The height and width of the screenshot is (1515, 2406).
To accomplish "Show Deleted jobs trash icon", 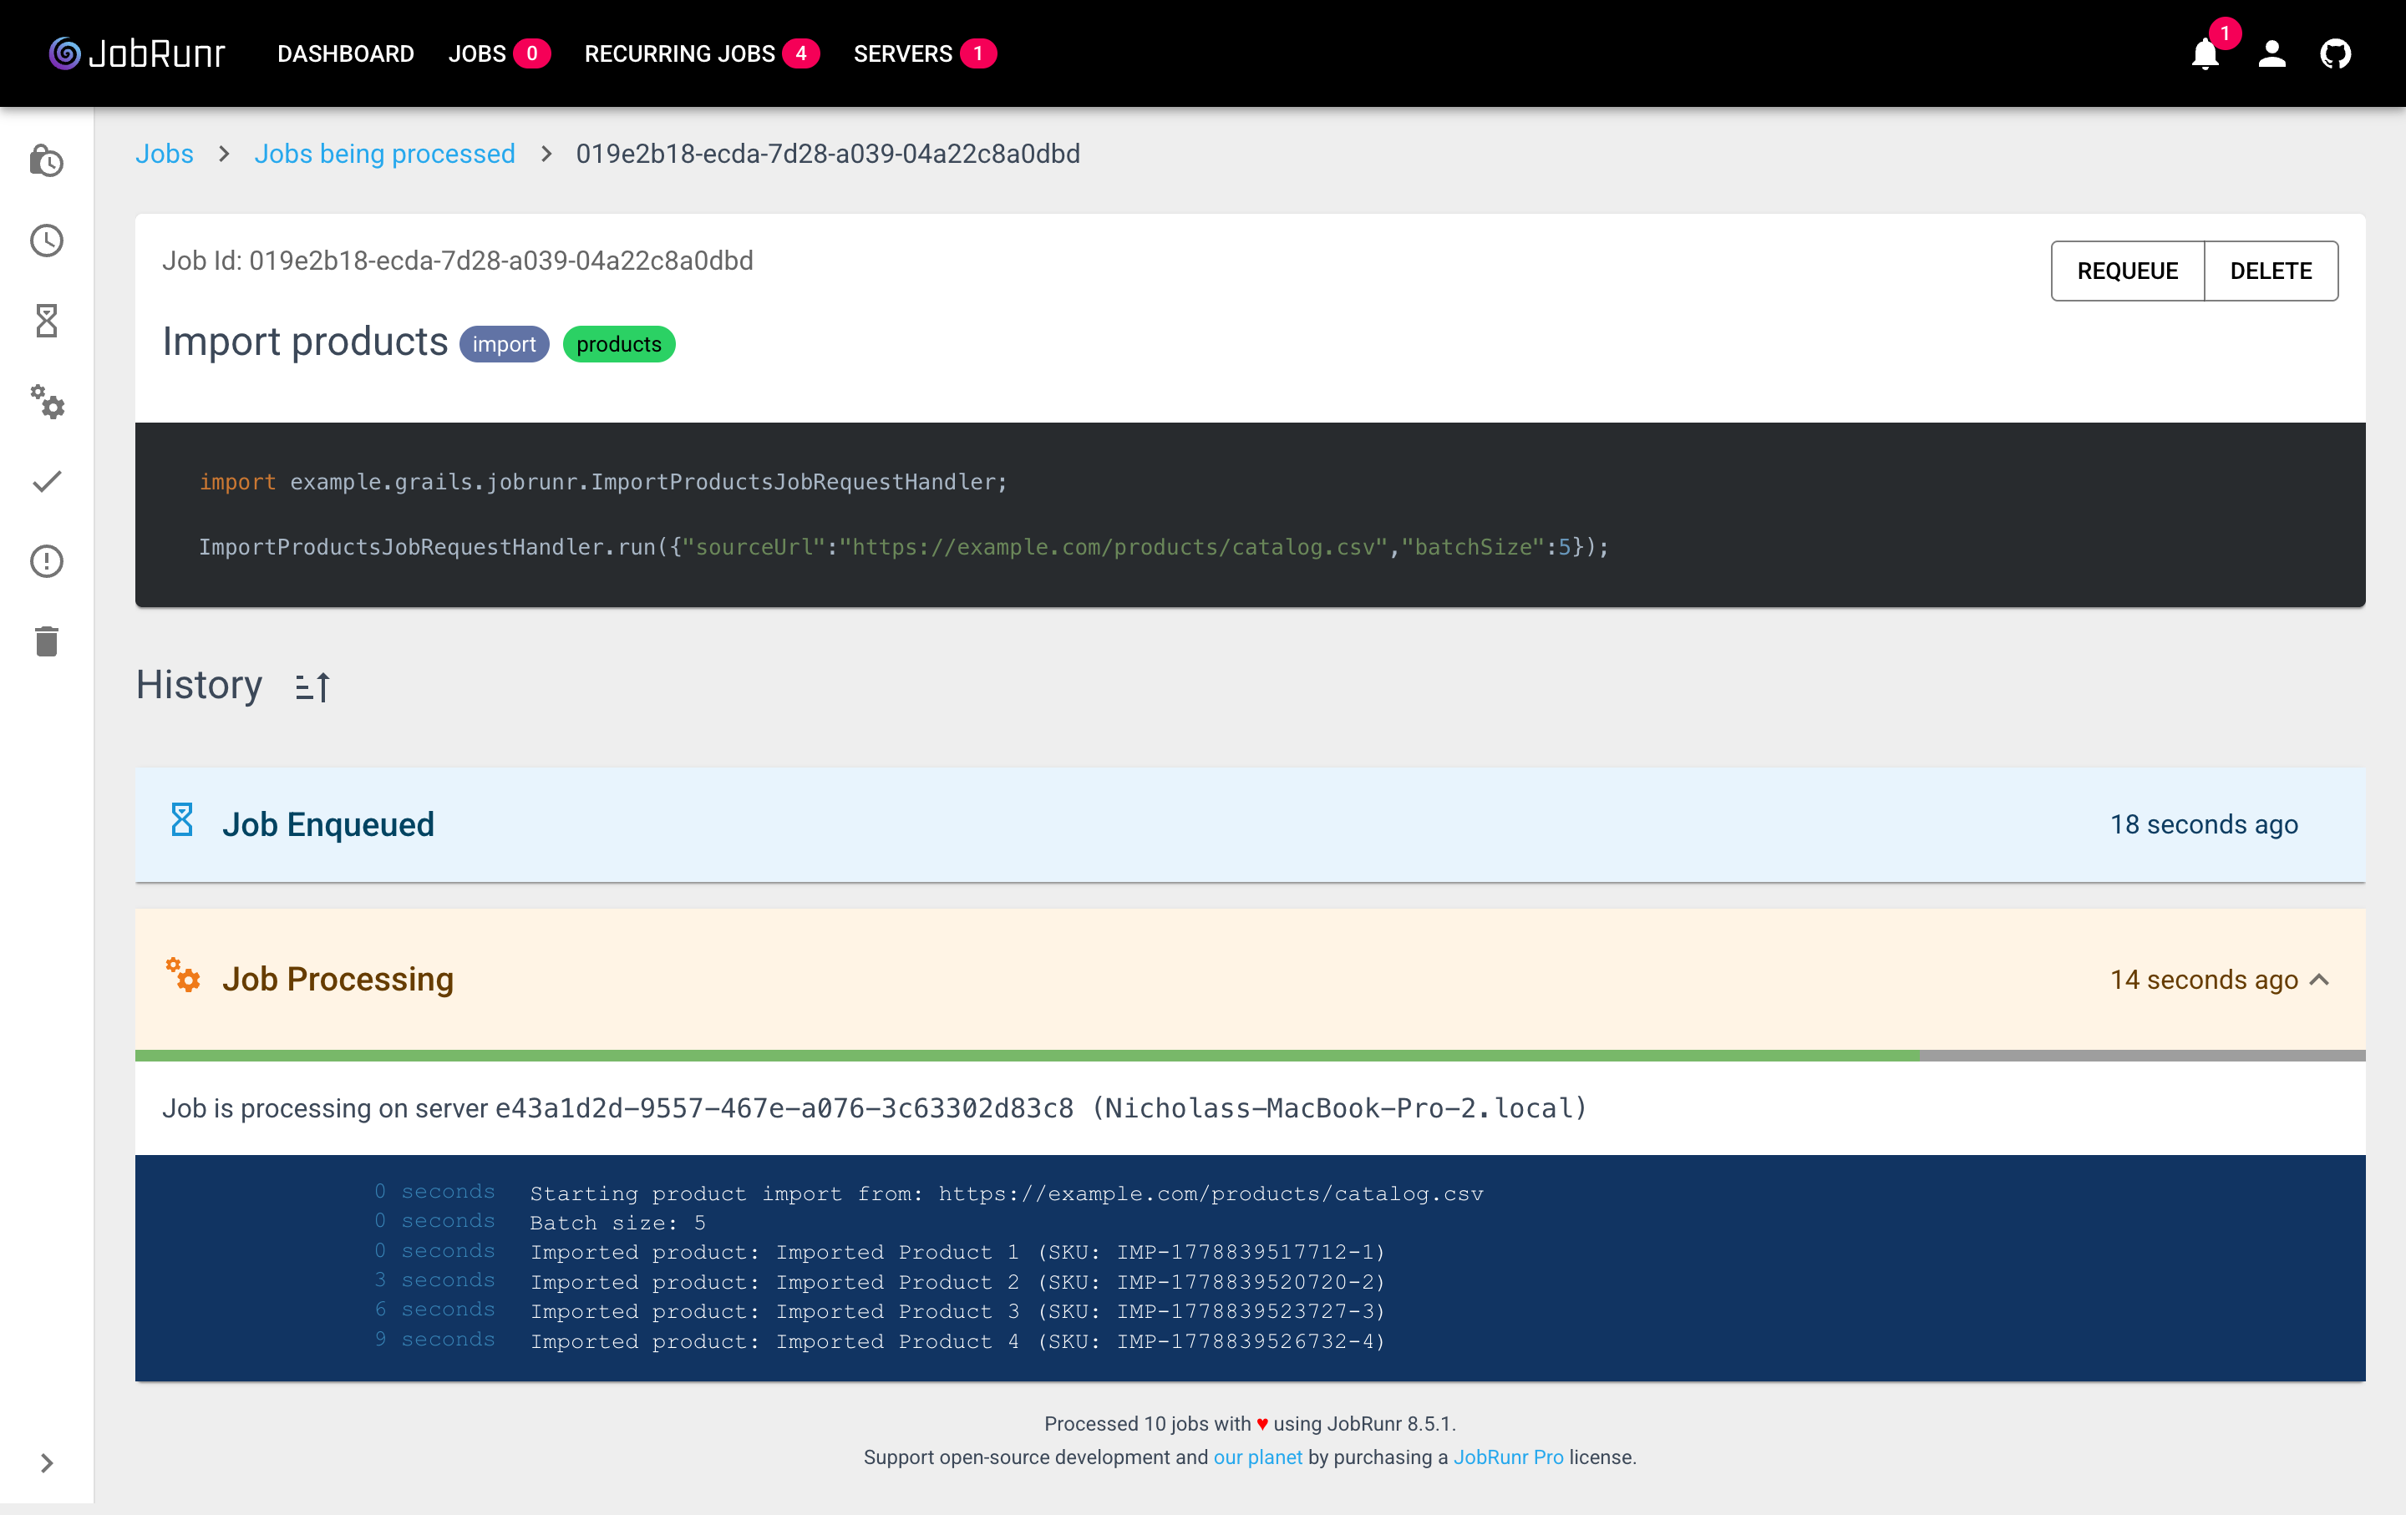I will tap(47, 641).
